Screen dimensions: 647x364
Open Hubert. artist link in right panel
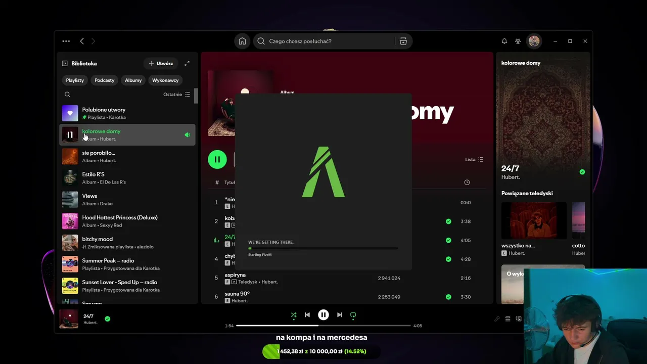(511, 177)
